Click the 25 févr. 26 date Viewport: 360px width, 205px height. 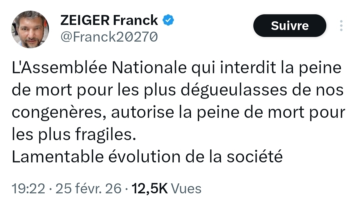(88, 189)
